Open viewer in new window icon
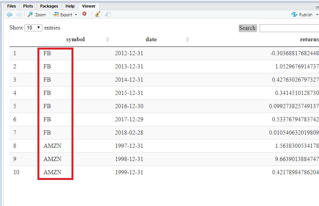Screen dimensions: 319x206 (108, 14)
